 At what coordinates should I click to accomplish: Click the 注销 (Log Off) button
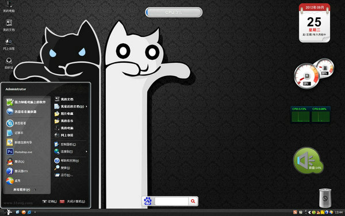point(49,201)
